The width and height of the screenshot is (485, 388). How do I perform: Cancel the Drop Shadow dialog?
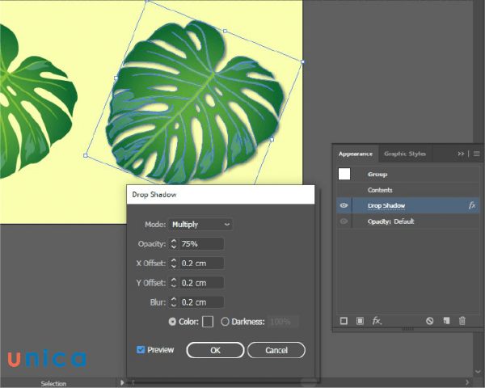tap(276, 350)
